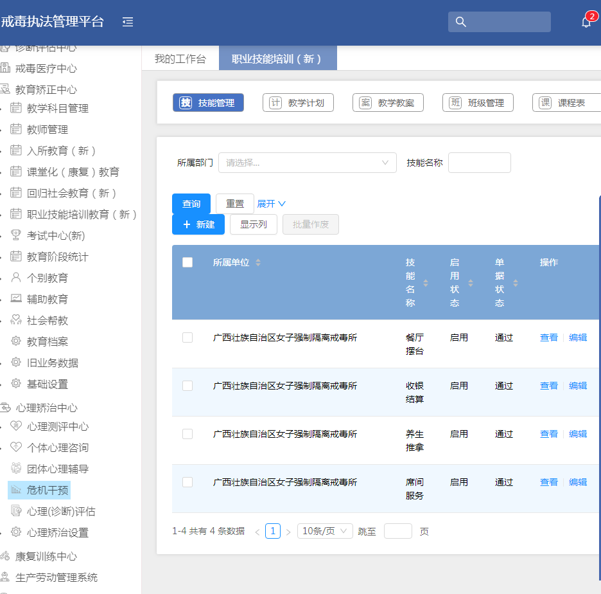View the 餐厅摆台 row via 查看
The height and width of the screenshot is (594, 601).
coord(548,337)
